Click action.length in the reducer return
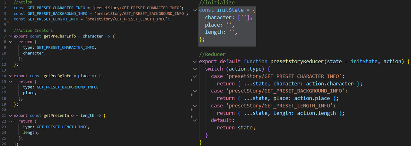 tap(316, 113)
